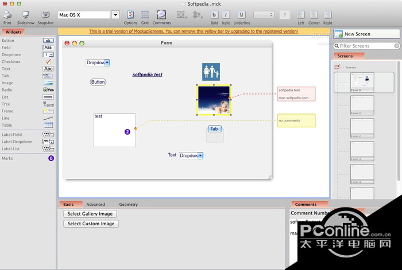Select the Field widget

click(28, 48)
